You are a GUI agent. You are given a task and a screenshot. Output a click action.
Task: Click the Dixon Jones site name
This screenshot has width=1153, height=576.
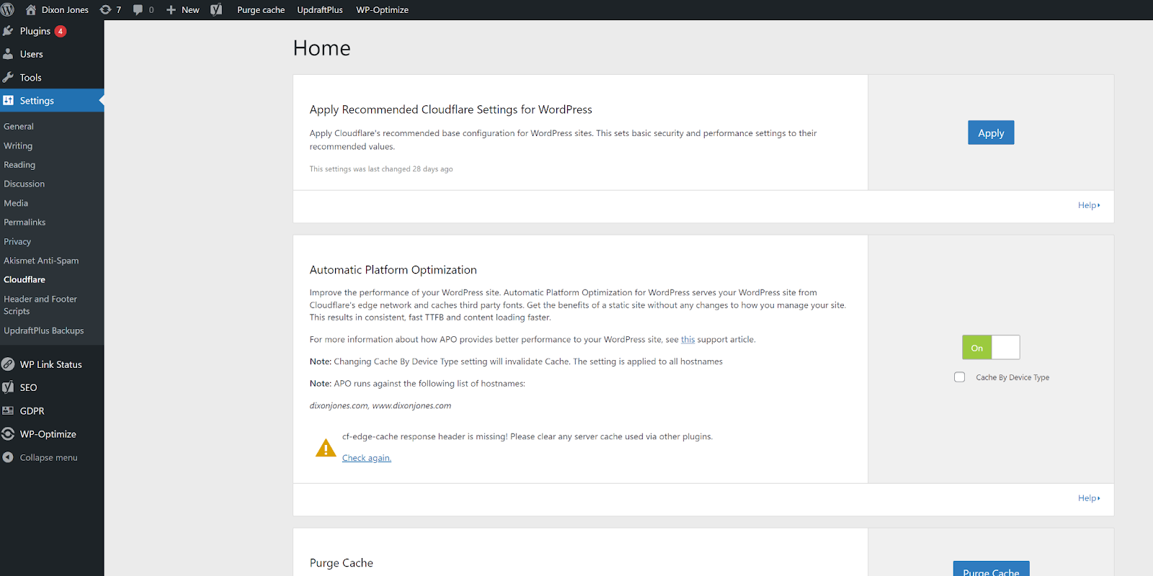click(65, 10)
